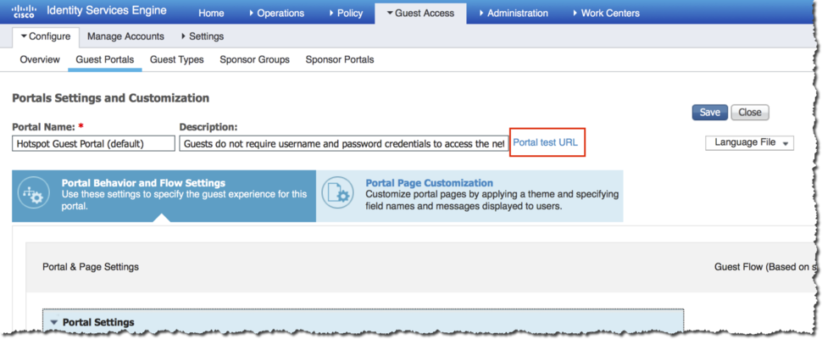Click the page customization gear icon
This screenshot has height=339, width=822.
coord(337,192)
